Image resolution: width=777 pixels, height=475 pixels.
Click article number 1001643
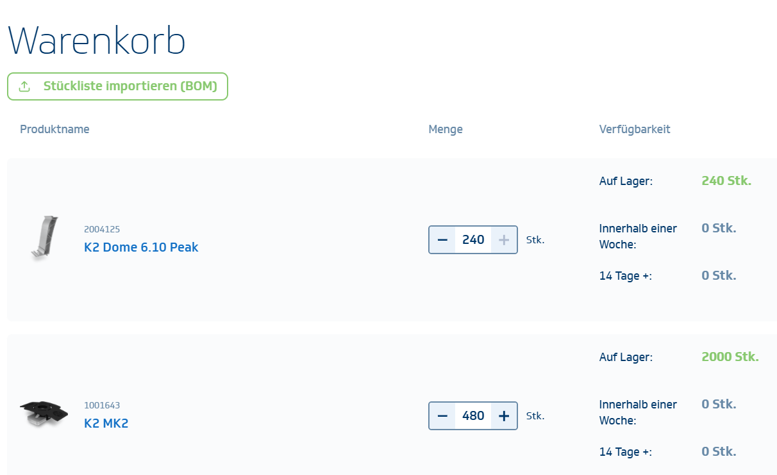point(102,405)
